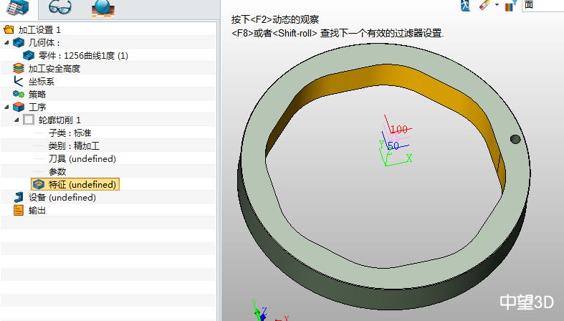Screen dimensions: 564x321
Task: Click the exit running man icon
Action: click(x=464, y=5)
